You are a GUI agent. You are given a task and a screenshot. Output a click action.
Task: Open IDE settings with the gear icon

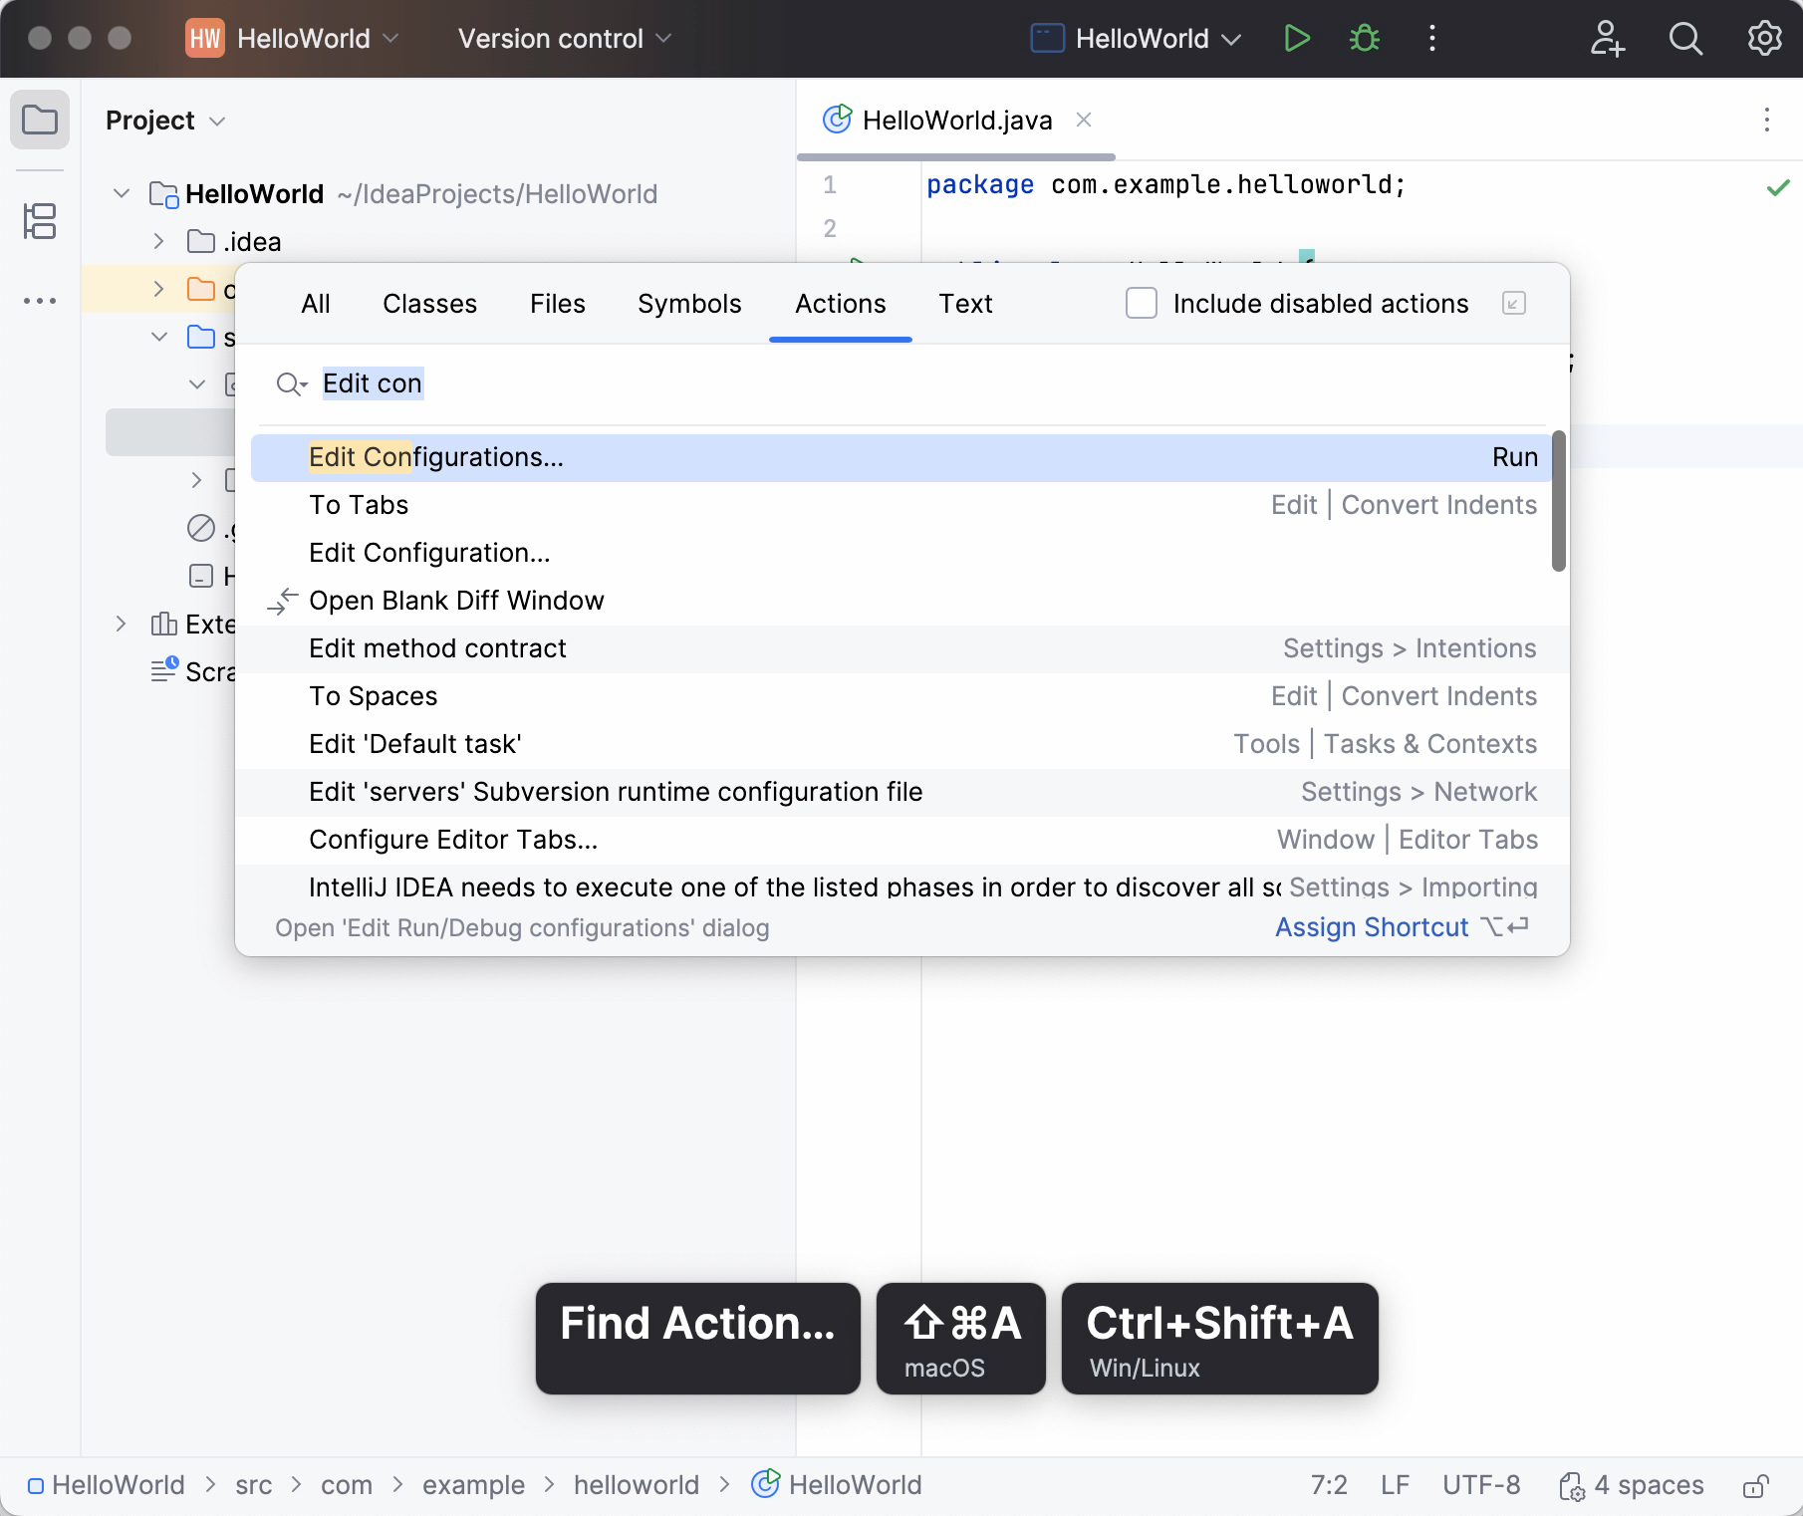coord(1763,38)
